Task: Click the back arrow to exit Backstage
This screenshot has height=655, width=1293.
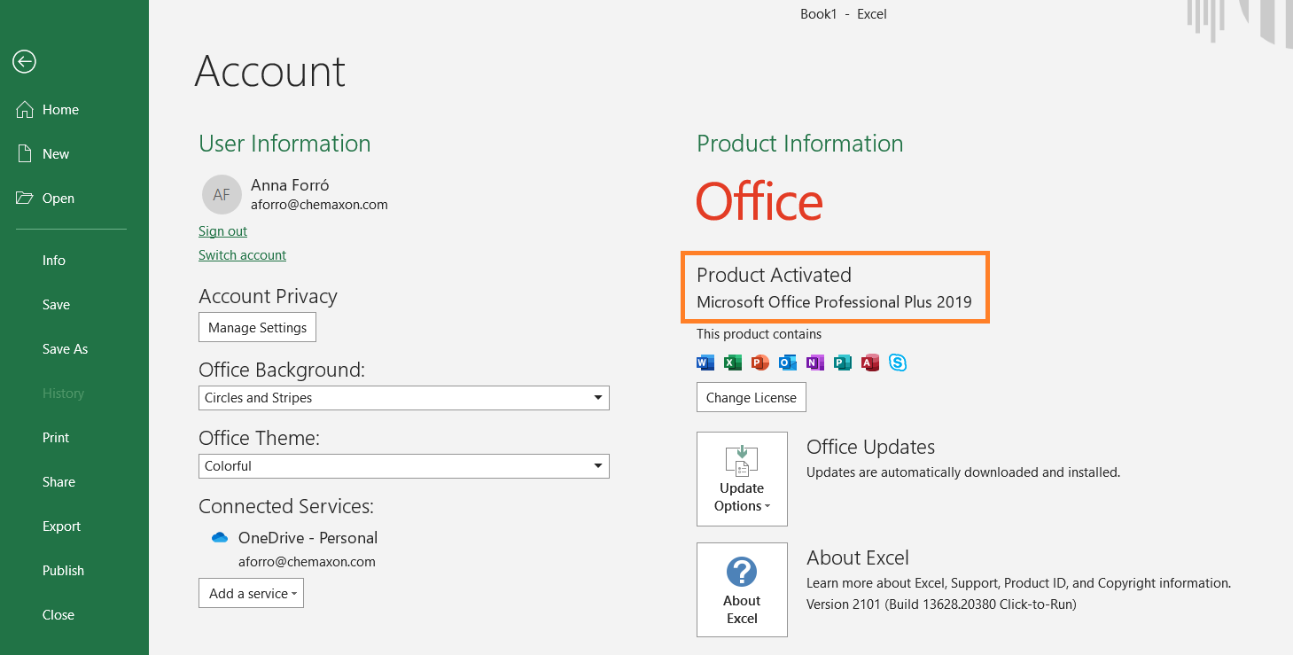Action: 24,61
